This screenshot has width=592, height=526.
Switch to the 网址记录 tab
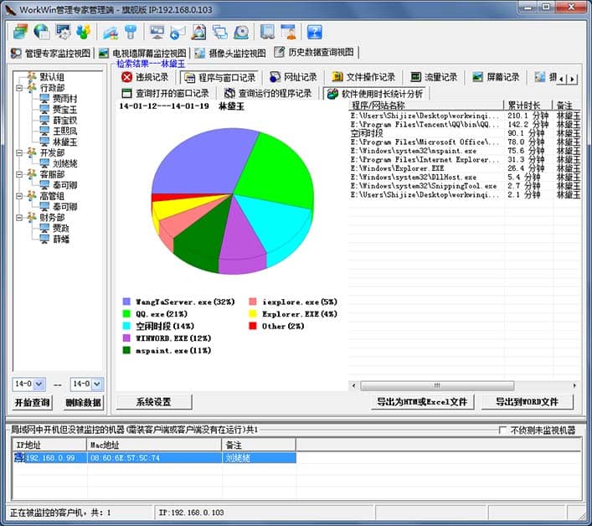click(x=293, y=77)
